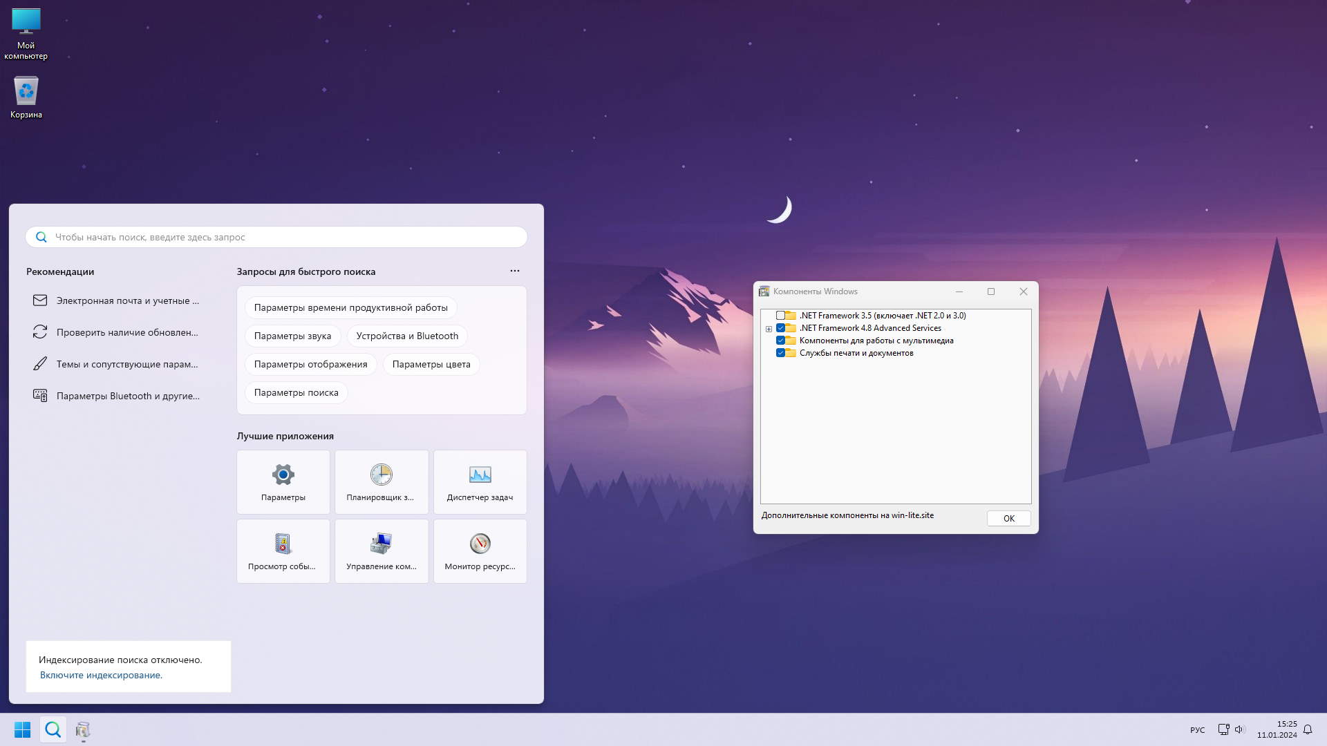The image size is (1327, 746).
Task: Select Параметры звука quick search chip
Action: point(292,336)
